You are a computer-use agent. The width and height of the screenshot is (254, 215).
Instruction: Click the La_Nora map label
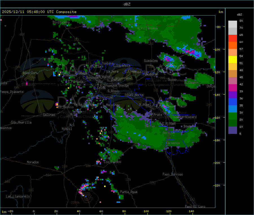pos(112,71)
